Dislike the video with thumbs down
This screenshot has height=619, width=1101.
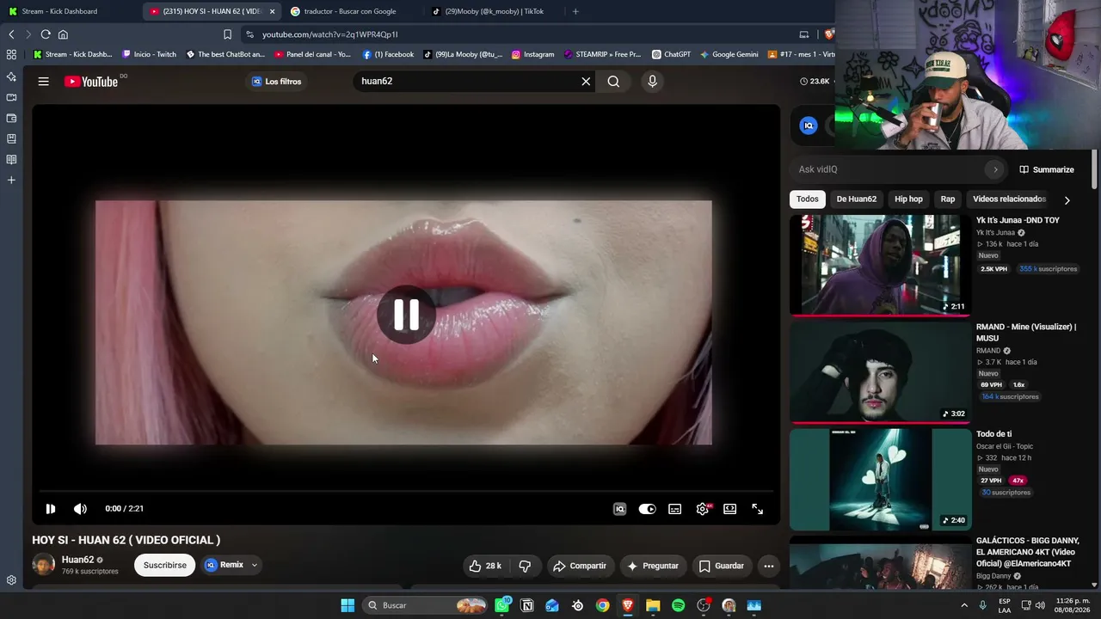coord(525,566)
